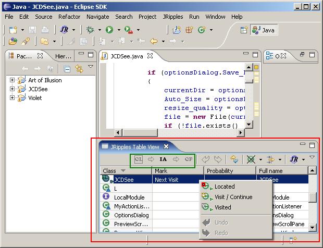Click the Print toolbar icon
Screen dimensions: 323x248
(45, 30)
